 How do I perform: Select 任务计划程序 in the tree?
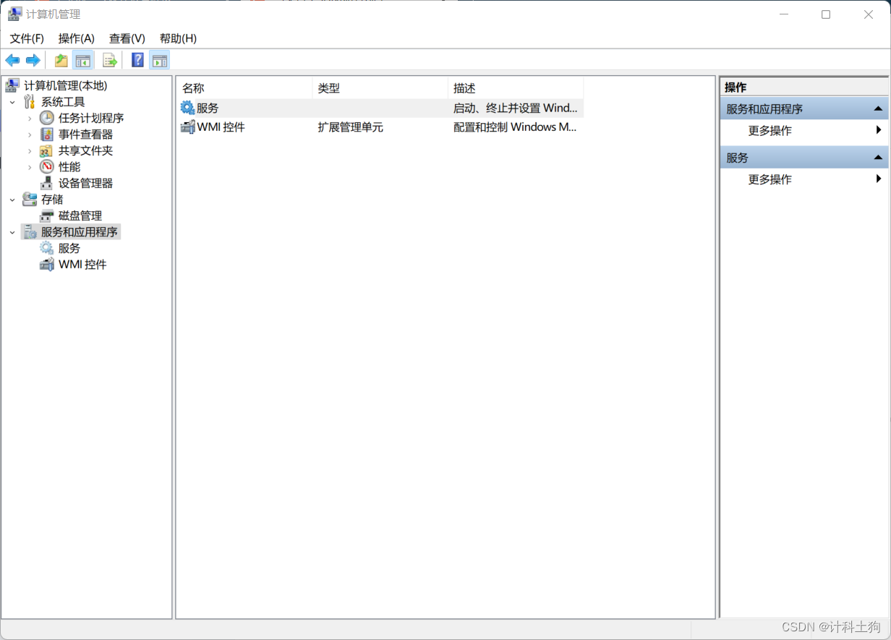91,118
